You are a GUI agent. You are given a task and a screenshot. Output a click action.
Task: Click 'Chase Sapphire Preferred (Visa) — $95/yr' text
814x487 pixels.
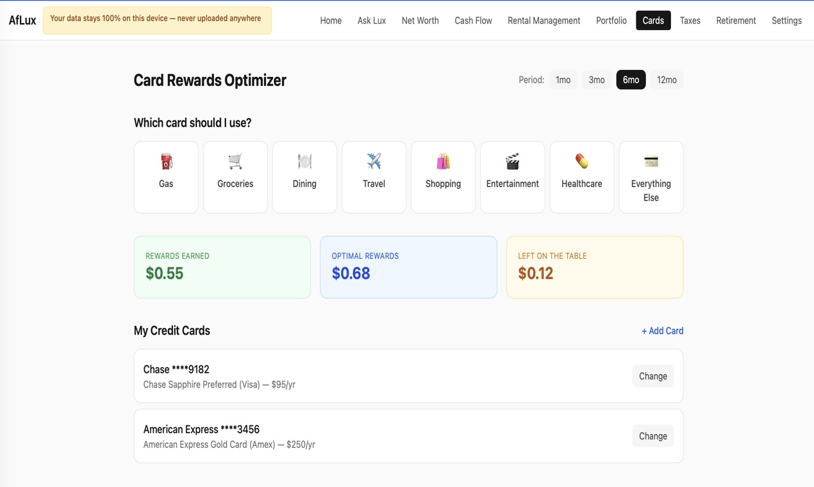219,384
